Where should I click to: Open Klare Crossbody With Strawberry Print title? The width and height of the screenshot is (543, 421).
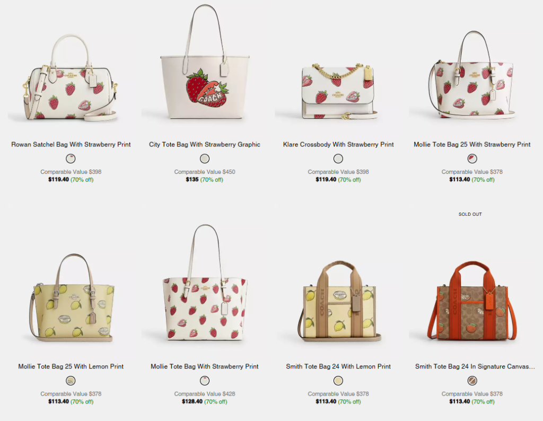pyautogui.click(x=338, y=144)
